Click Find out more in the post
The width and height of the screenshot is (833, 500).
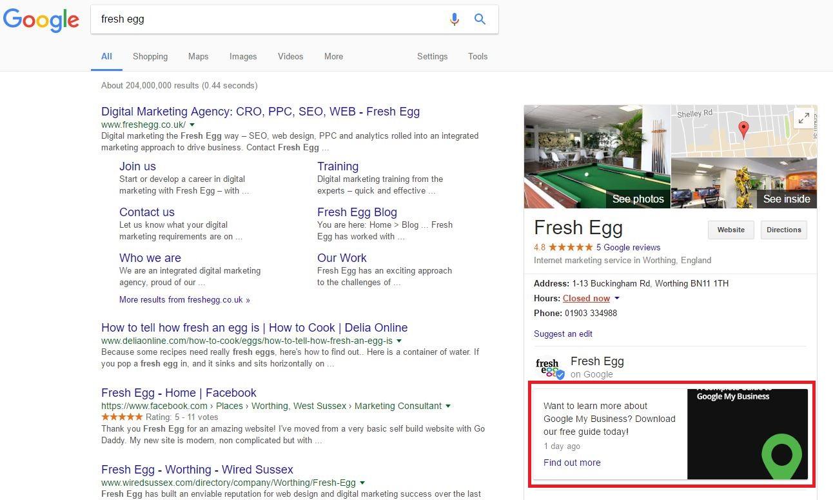pos(572,463)
